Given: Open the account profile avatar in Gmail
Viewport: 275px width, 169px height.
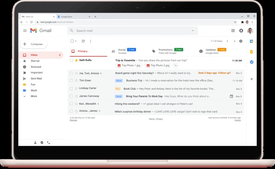Looking at the screenshot, I should pyautogui.click(x=250, y=31).
